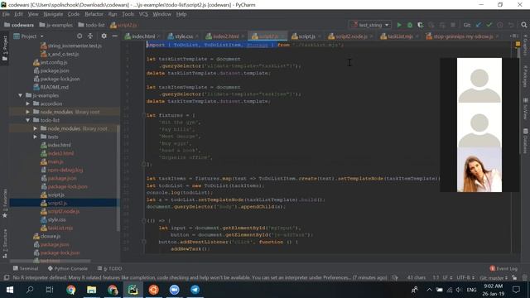Click Windows Start button
The width and height of the screenshot is (530, 298).
click(x=9, y=290)
